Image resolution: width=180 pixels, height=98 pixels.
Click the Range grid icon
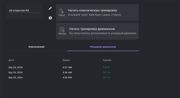coord(62,31)
